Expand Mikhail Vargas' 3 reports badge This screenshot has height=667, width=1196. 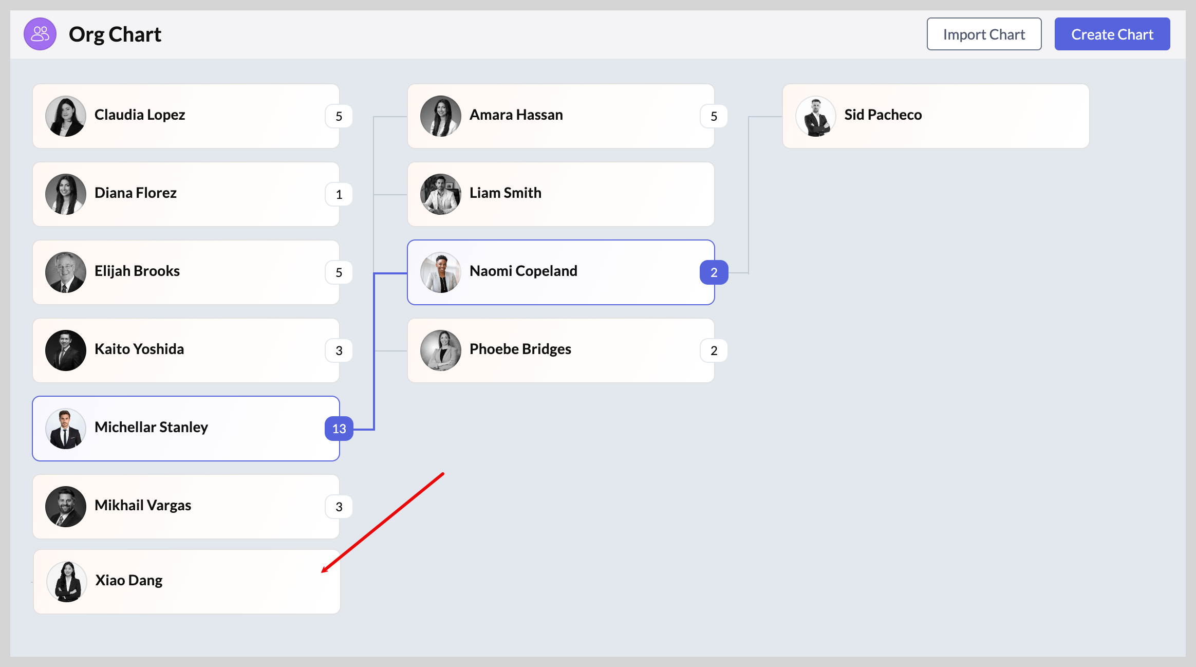339,507
